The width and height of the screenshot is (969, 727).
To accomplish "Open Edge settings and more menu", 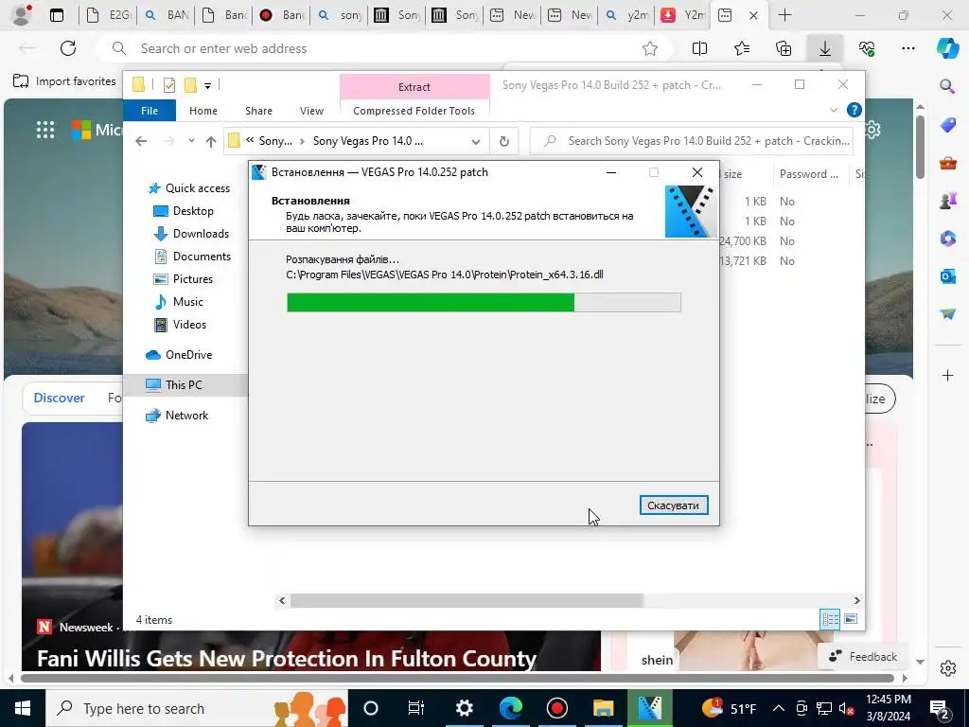I will tap(907, 48).
